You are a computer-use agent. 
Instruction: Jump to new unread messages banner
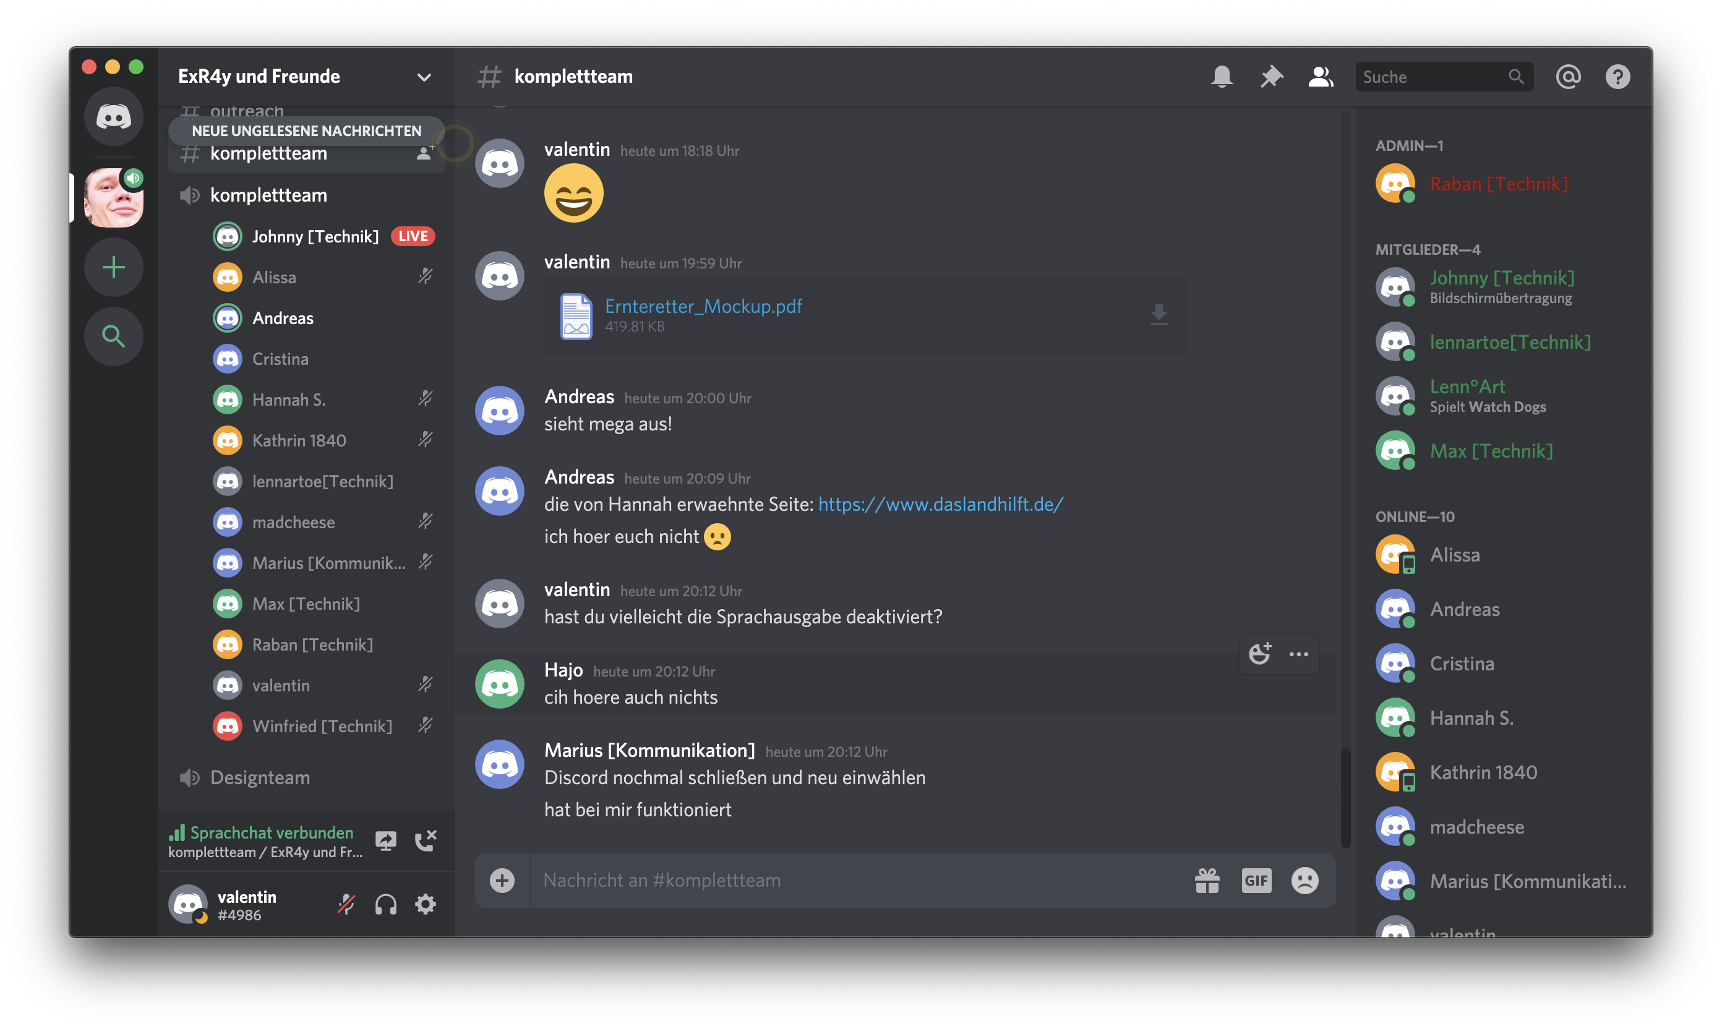306,130
